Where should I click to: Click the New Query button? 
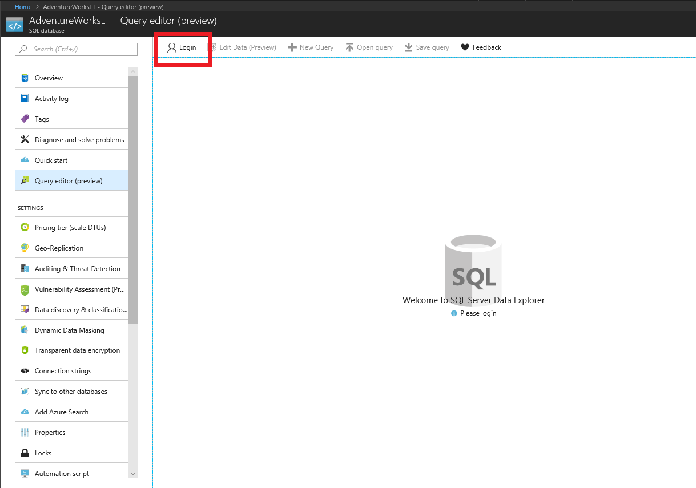[310, 47]
